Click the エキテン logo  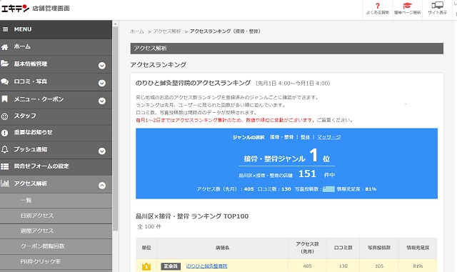click(15, 8)
